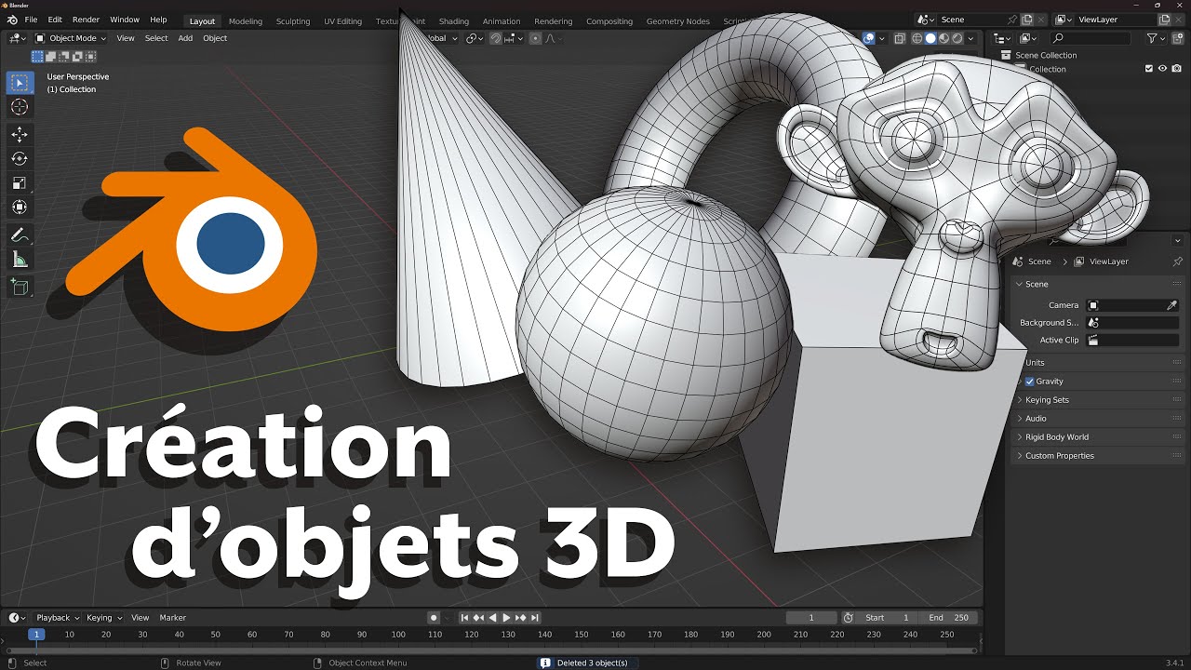The image size is (1191, 670).
Task: Open the timeline Keying menu
Action: pos(104,618)
